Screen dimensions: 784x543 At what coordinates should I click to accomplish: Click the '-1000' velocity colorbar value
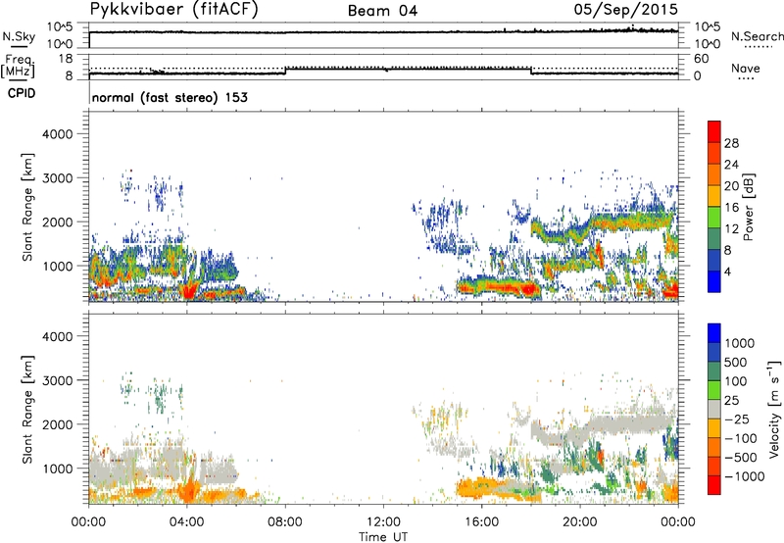point(745,476)
